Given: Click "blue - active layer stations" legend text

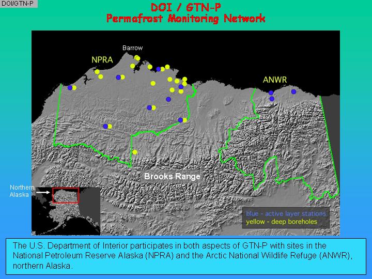Looking at the screenshot, I should point(286,213).
